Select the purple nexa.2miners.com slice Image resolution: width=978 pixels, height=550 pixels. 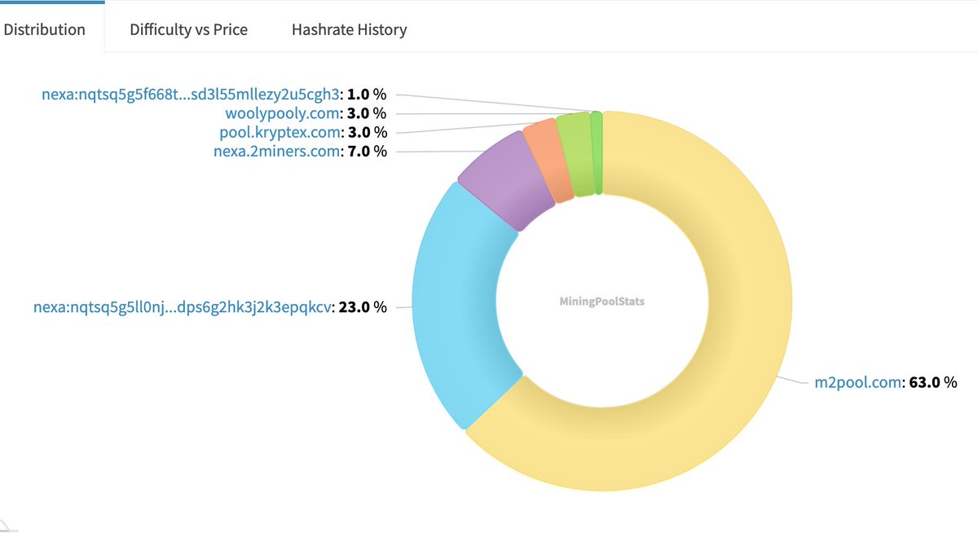click(505, 179)
